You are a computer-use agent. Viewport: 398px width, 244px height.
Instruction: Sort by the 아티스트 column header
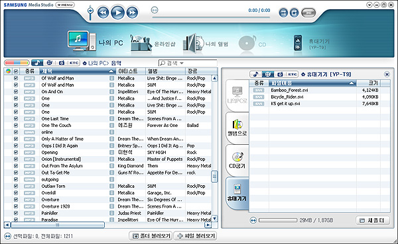131,71
